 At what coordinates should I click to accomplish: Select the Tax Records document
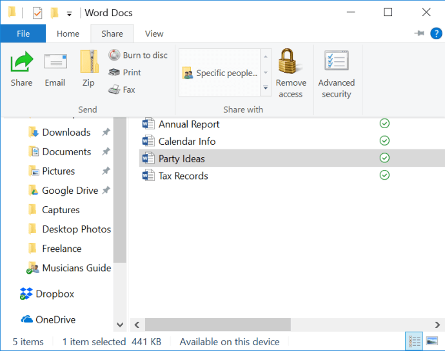tap(292, 176)
